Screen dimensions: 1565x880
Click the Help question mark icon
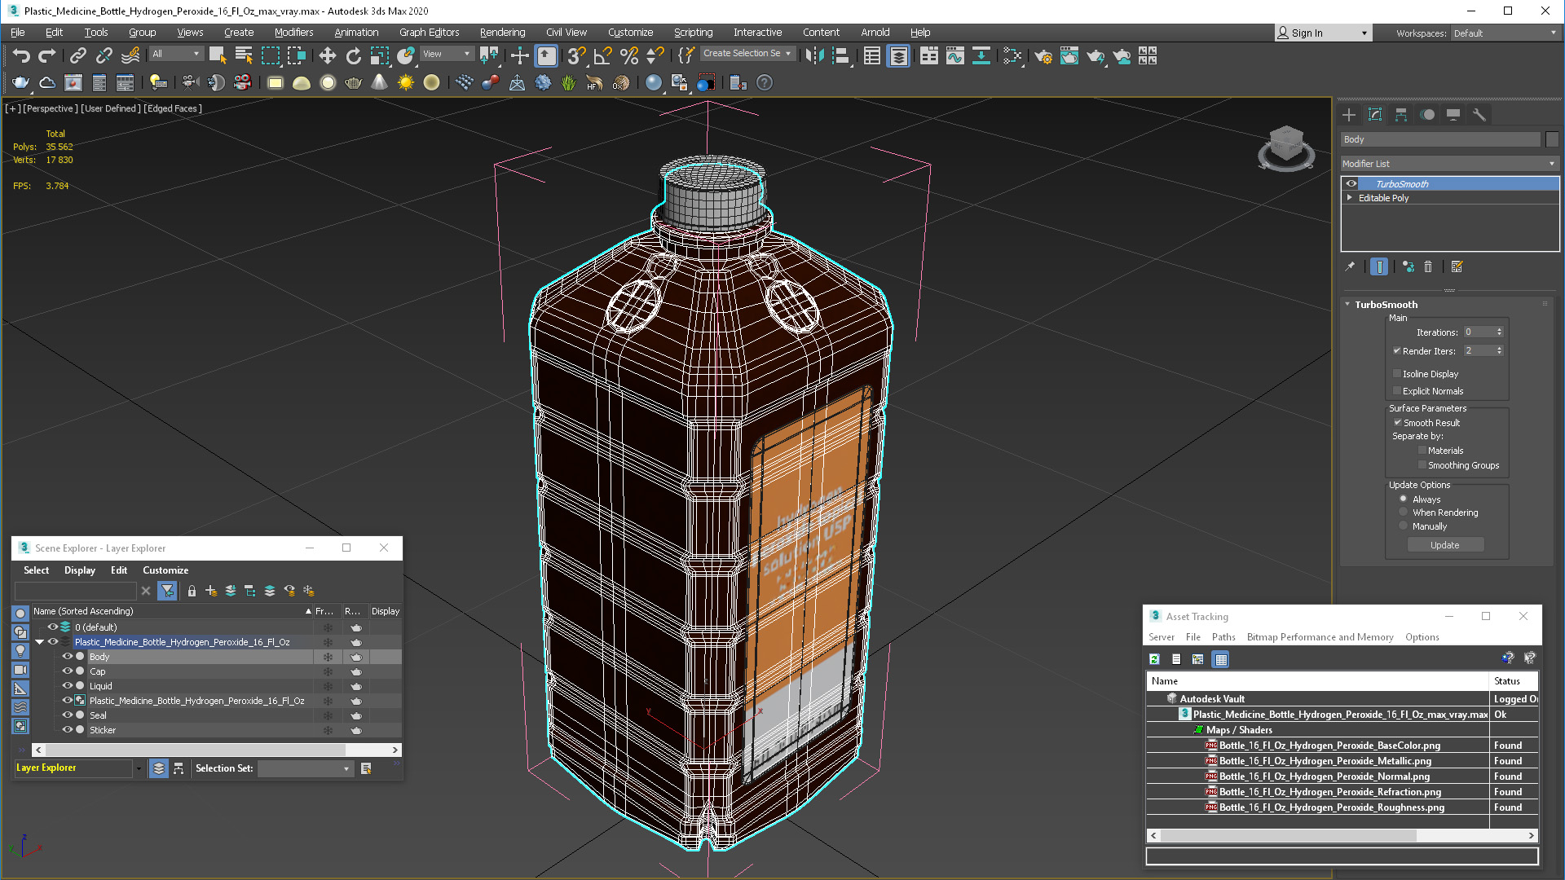[x=765, y=82]
